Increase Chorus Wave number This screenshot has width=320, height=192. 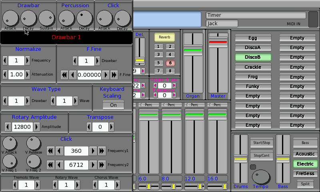point(117,185)
